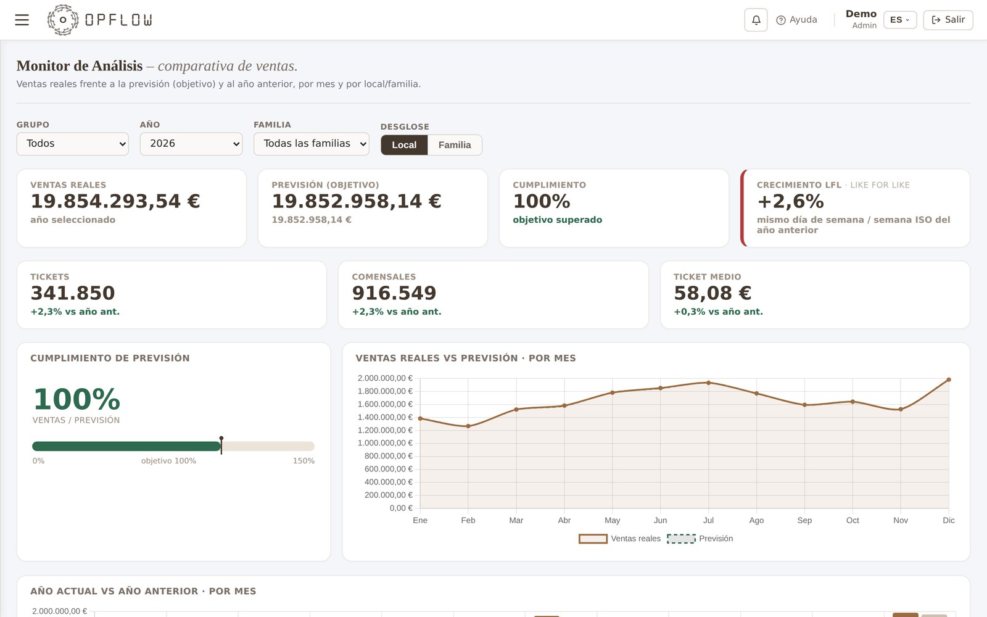987x617 pixels.
Task: Open notifications bell
Action: 756,20
